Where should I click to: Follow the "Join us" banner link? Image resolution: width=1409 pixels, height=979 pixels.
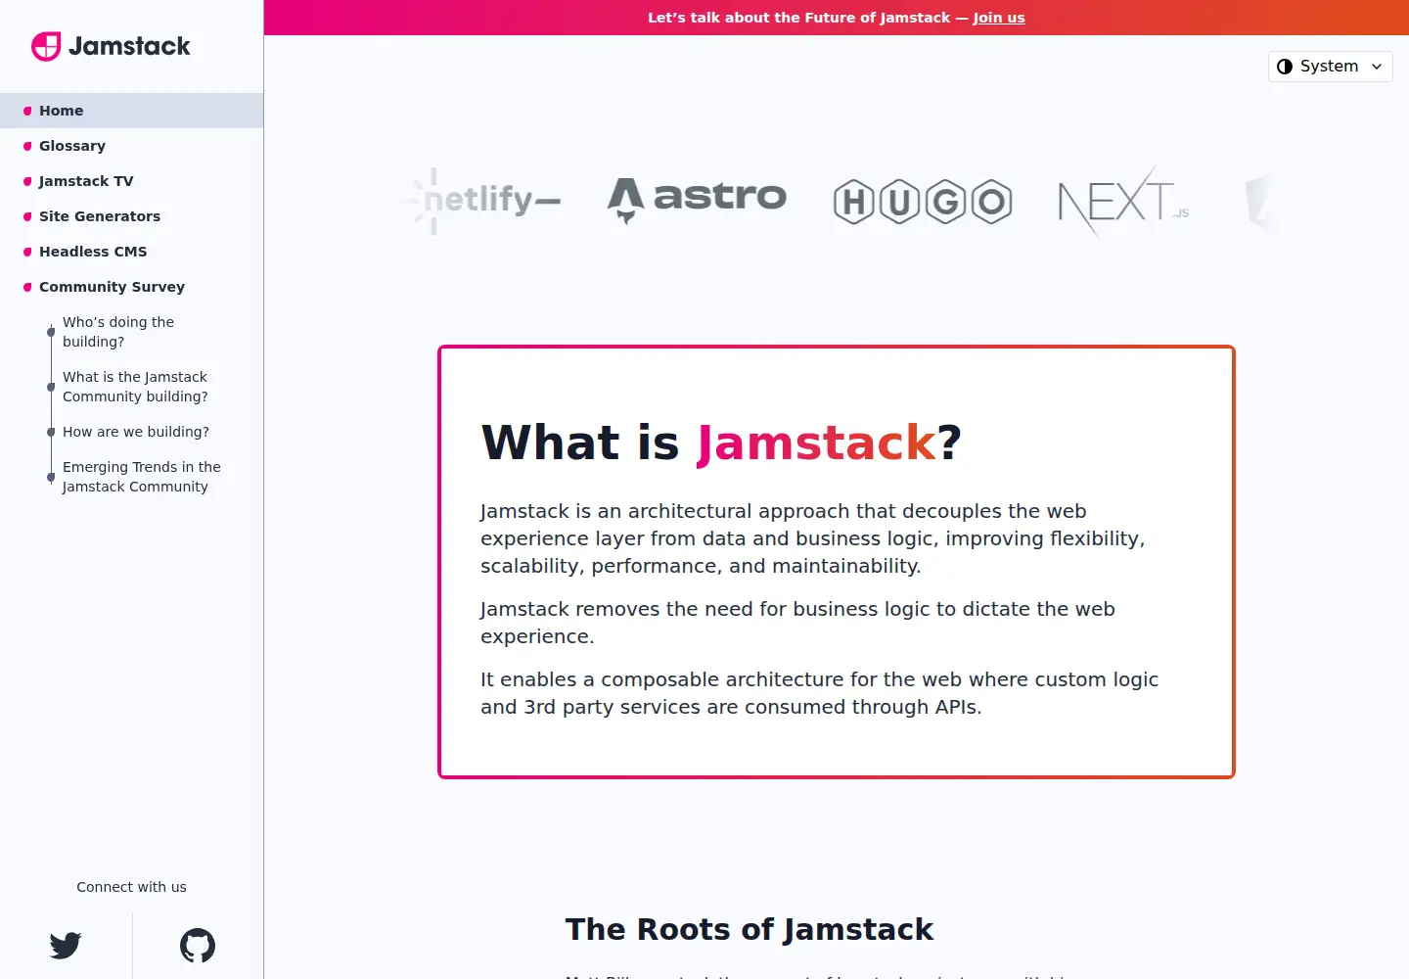pos(999,18)
